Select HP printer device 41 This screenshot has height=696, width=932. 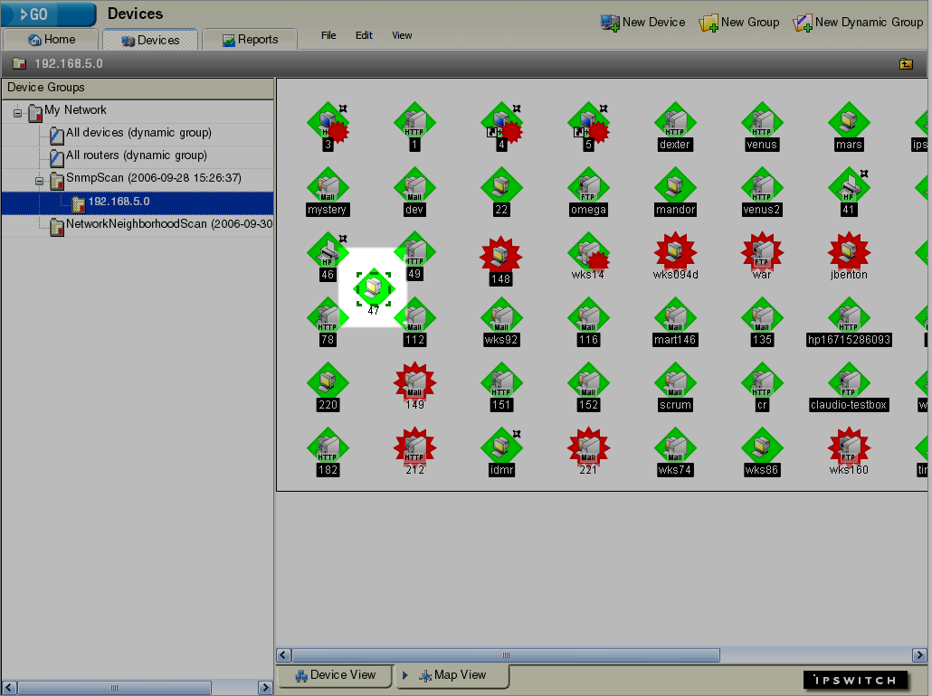(849, 192)
